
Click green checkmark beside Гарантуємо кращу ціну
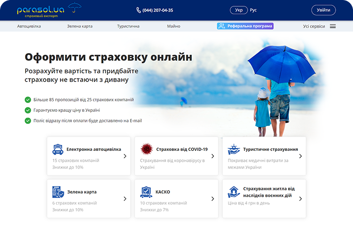coord(28,110)
